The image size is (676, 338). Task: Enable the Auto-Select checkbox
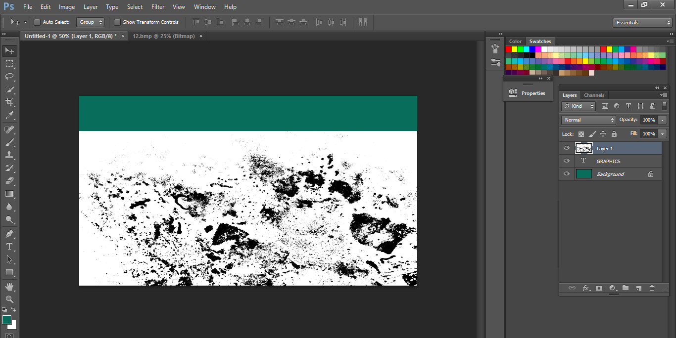point(37,22)
